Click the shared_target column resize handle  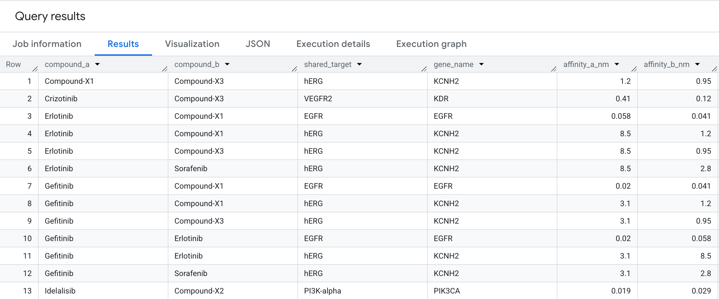click(x=424, y=69)
